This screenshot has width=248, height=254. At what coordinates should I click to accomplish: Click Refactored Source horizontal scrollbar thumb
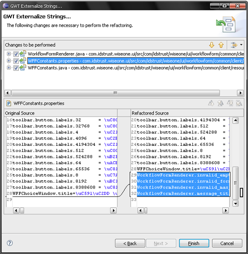tap(146, 210)
